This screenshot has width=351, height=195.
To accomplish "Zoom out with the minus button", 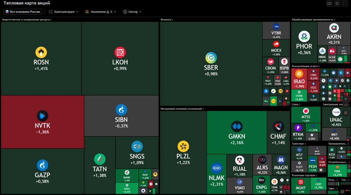I will (346, 105).
